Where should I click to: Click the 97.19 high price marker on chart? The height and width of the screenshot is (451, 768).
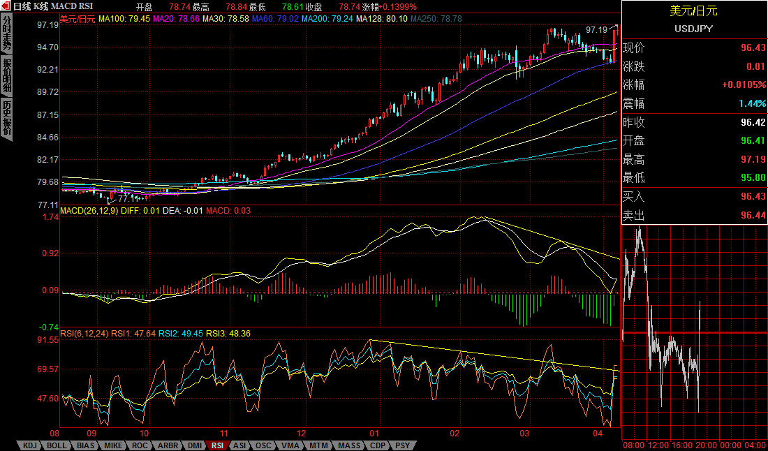596,30
